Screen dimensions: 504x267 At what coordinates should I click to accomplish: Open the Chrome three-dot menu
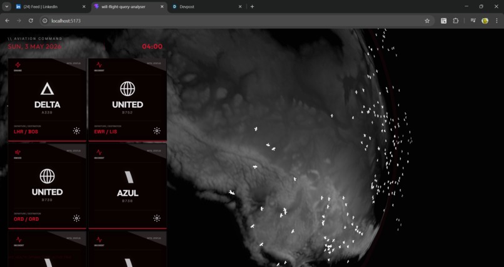pos(497,21)
